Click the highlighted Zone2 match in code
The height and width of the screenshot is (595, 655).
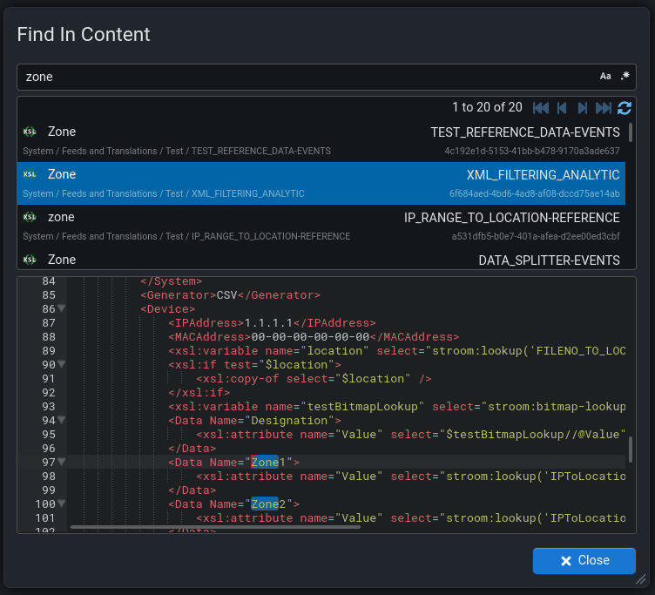(x=264, y=504)
